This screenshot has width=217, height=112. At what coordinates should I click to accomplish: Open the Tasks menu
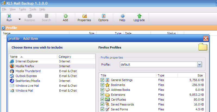pyautogui.click(x=23, y=9)
